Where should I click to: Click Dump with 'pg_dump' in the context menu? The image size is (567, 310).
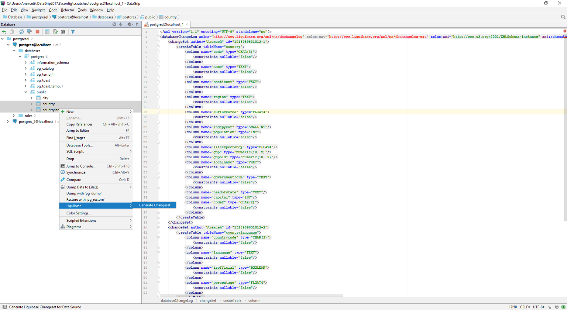[x=83, y=193]
